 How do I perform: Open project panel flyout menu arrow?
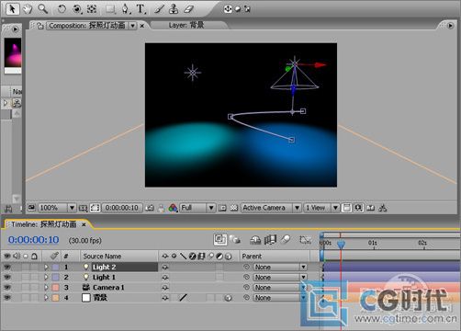click(15, 29)
